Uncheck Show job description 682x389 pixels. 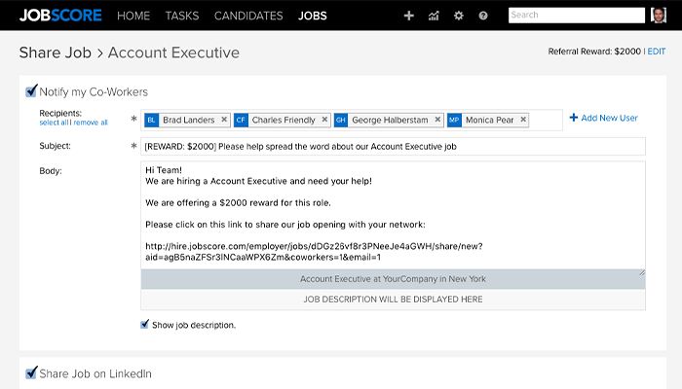(x=145, y=324)
